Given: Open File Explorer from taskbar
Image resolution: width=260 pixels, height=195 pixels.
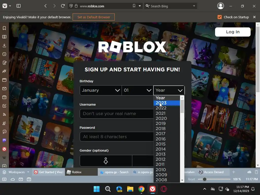Looking at the screenshot, I should click(130, 189).
